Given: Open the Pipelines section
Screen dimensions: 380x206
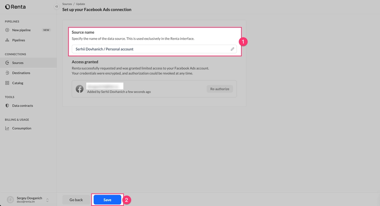Looking at the screenshot, I should point(18,40).
